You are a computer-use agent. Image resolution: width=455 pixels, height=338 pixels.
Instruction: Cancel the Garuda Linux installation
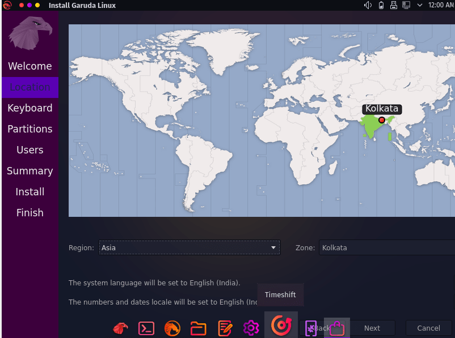428,328
